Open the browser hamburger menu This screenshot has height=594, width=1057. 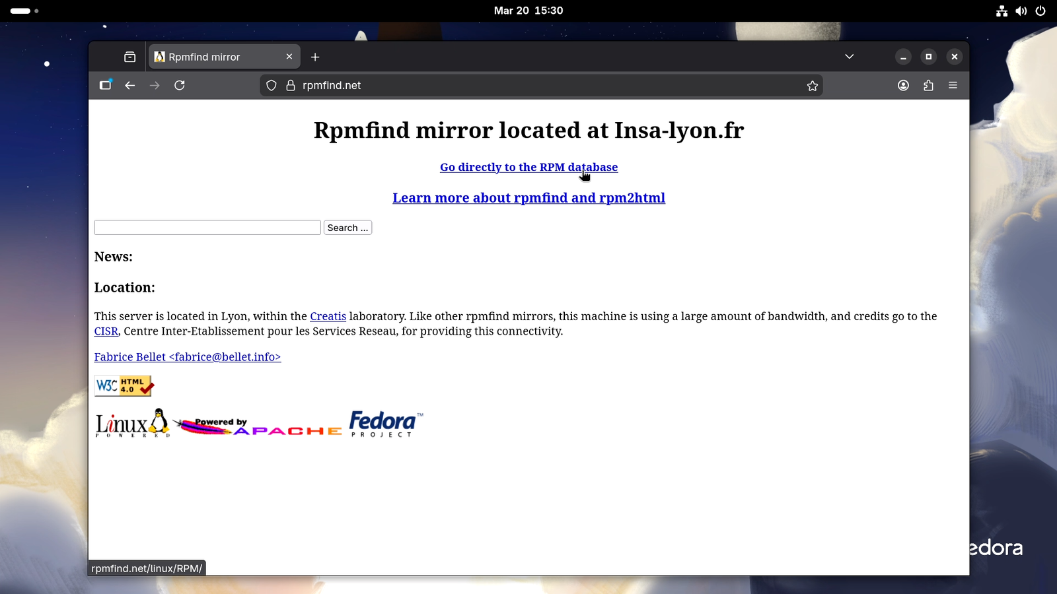tap(953, 85)
